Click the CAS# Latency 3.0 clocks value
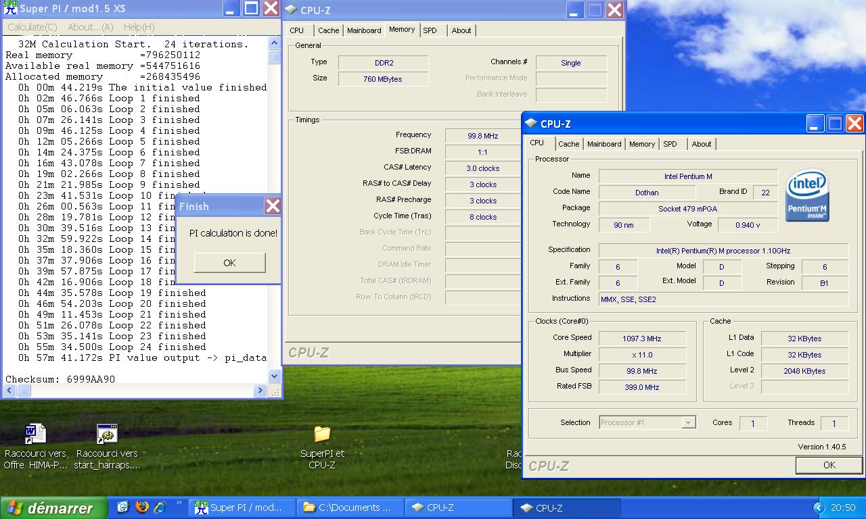 [x=482, y=168]
